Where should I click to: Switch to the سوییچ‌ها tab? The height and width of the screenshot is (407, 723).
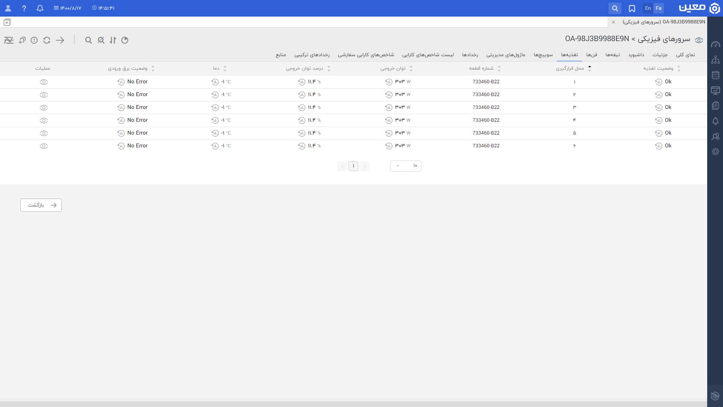click(x=543, y=55)
